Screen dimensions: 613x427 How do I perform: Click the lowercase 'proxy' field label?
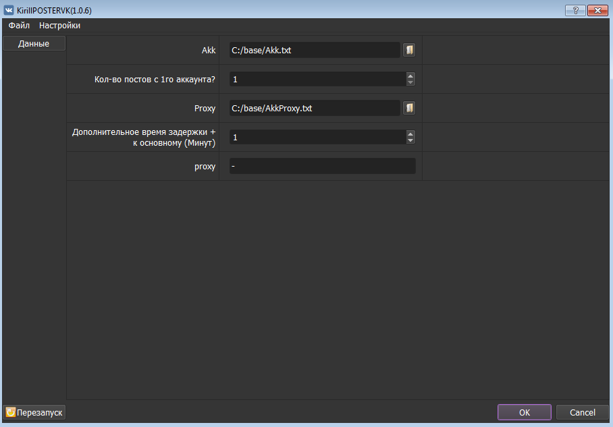(205, 167)
